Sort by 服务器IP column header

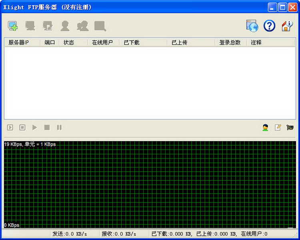(x=22, y=42)
